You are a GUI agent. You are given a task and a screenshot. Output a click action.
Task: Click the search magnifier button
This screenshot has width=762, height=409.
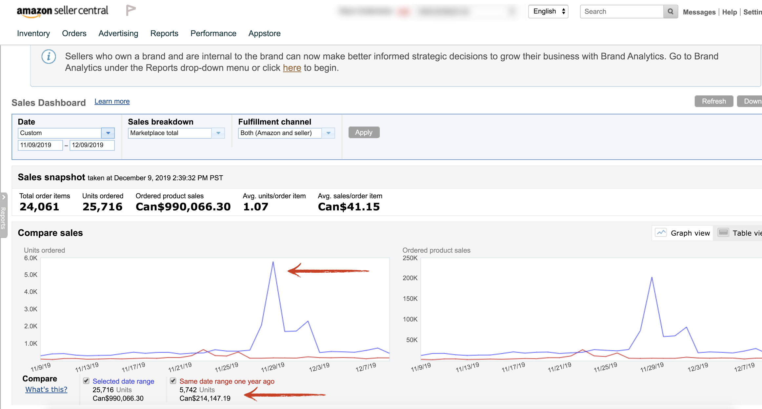coord(671,11)
